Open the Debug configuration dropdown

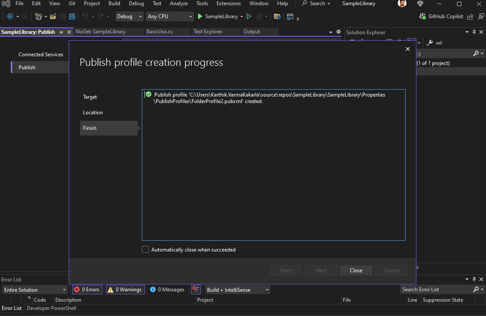click(x=129, y=16)
